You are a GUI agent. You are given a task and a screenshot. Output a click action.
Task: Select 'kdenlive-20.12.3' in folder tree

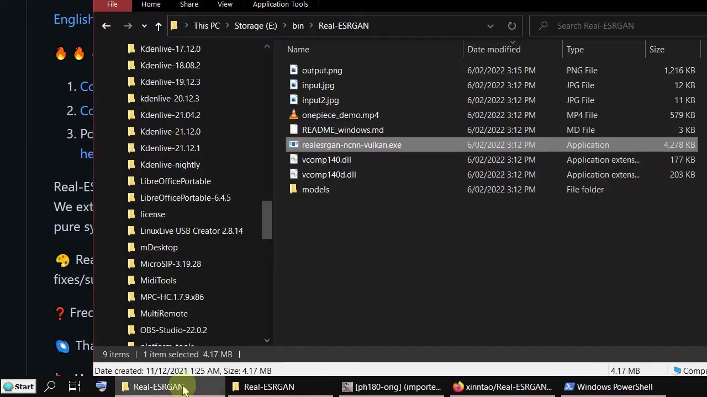[170, 99]
